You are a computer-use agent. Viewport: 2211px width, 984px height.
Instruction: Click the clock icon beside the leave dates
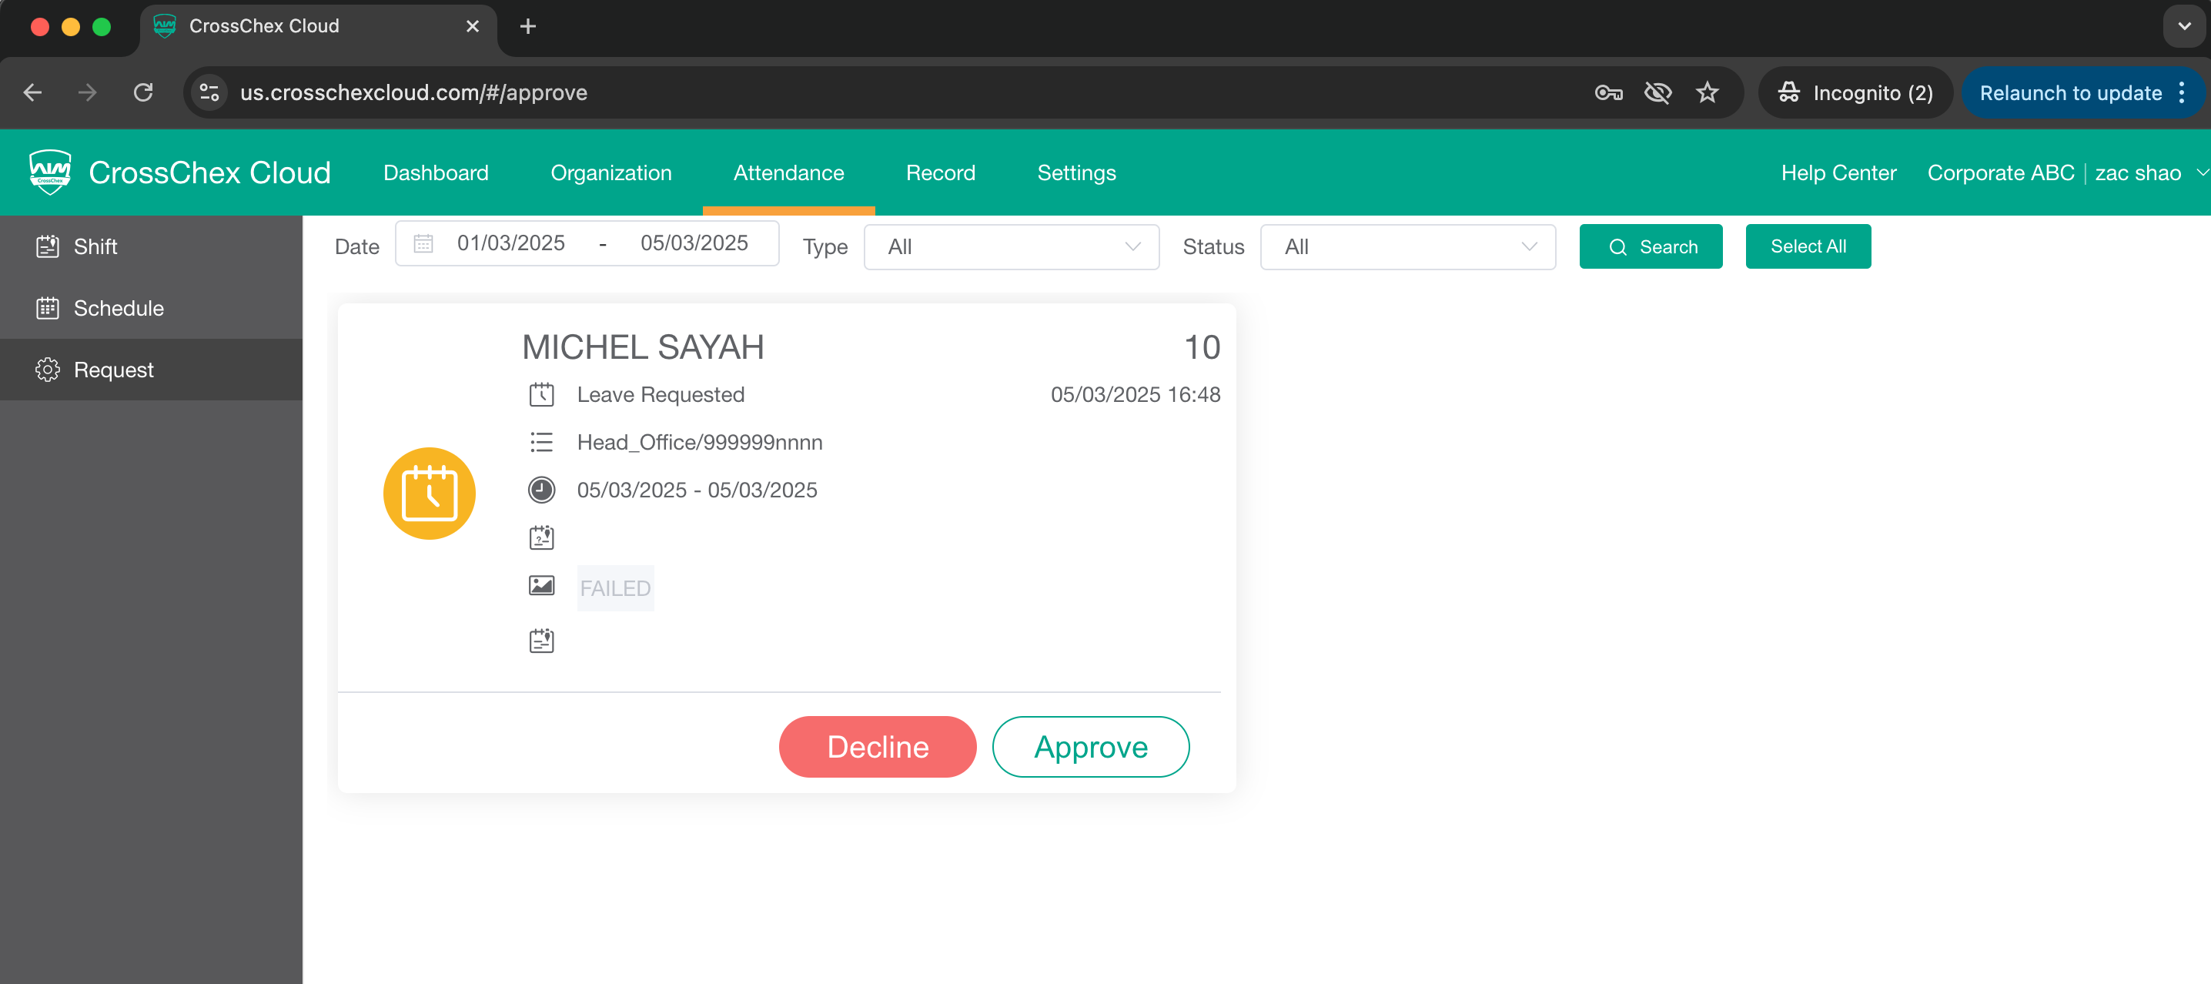coord(542,490)
